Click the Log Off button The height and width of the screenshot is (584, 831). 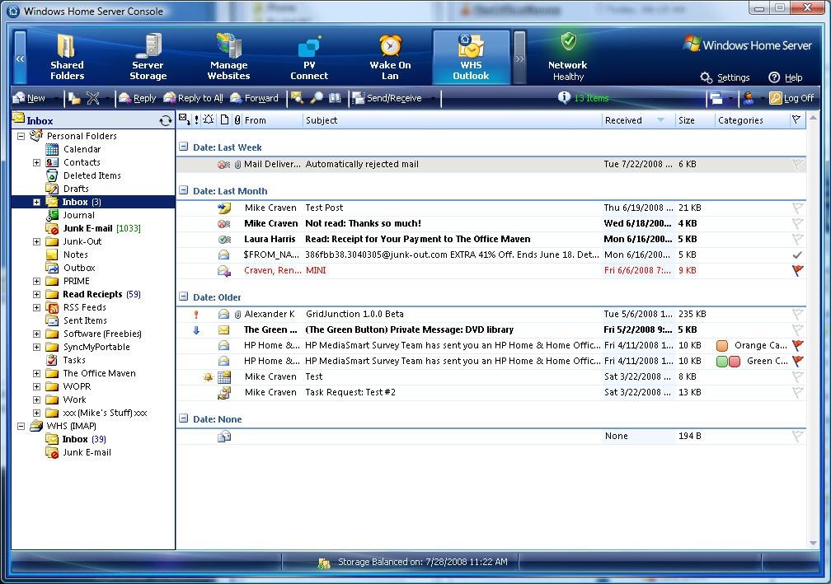pyautogui.click(x=791, y=98)
